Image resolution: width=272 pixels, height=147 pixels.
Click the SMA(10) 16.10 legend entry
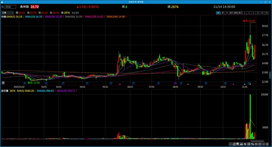pos(34,16)
